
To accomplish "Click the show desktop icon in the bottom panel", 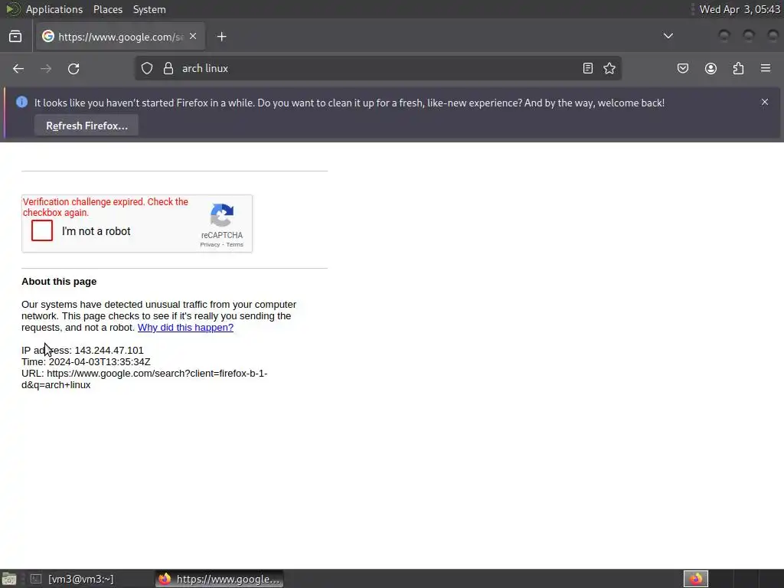I will click(9, 579).
